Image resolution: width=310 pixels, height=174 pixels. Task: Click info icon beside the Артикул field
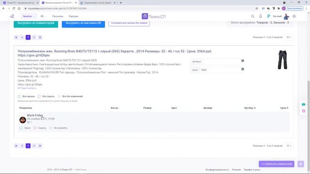coord(243,61)
